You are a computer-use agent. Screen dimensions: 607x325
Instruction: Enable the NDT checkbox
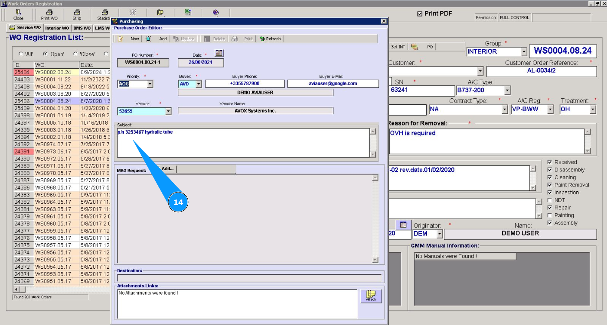(550, 200)
